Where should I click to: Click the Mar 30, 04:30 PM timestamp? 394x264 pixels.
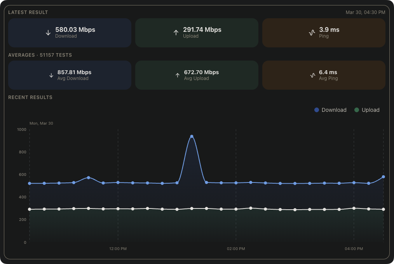tap(365, 12)
